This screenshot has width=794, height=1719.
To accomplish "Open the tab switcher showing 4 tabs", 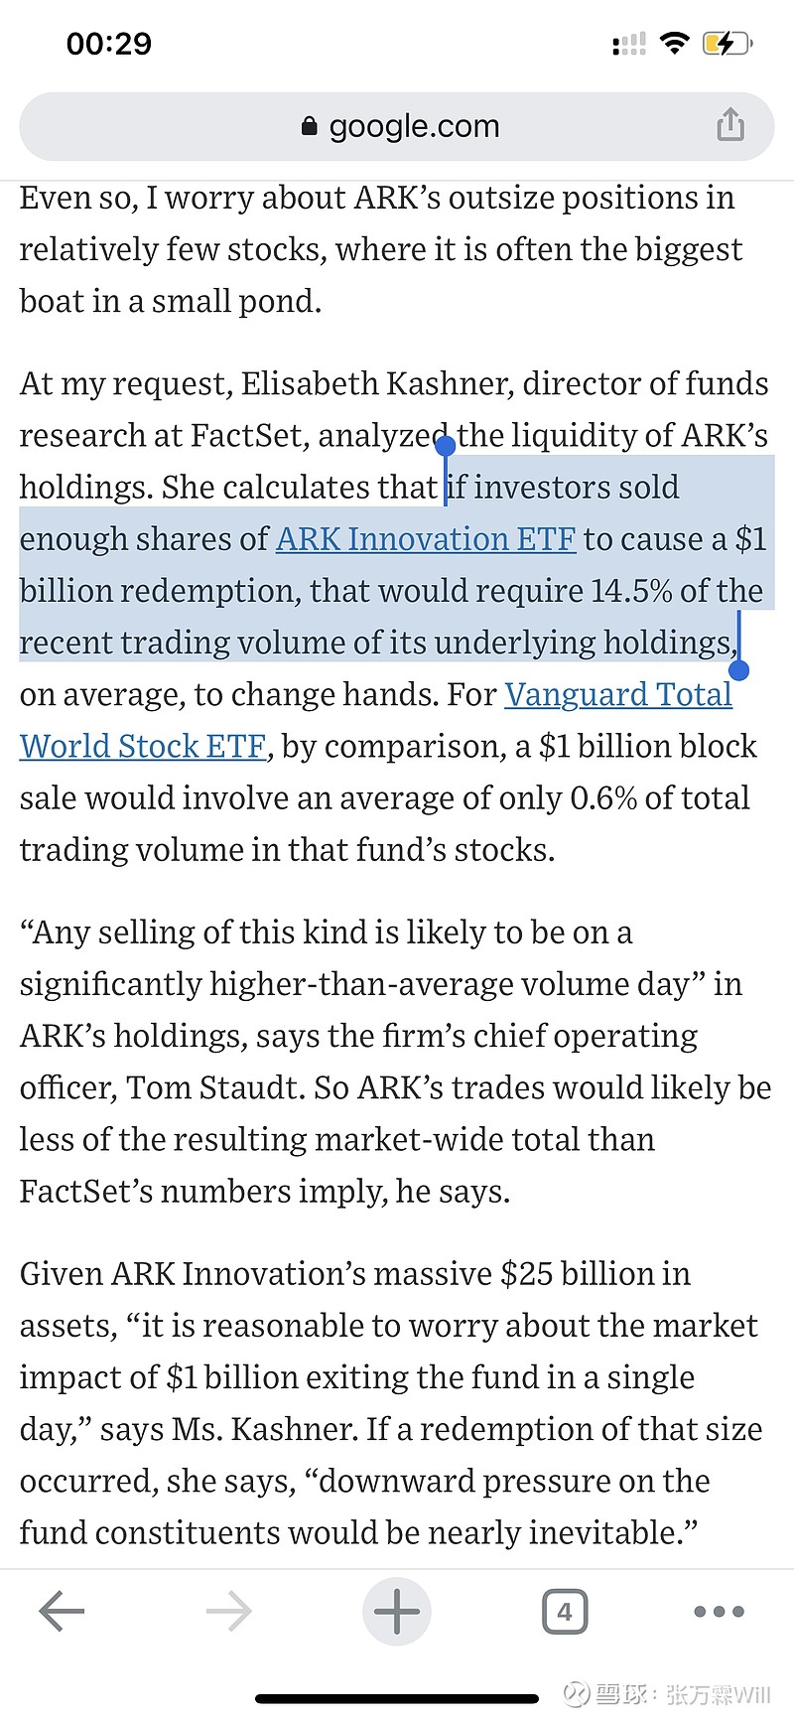I will coord(565,1611).
